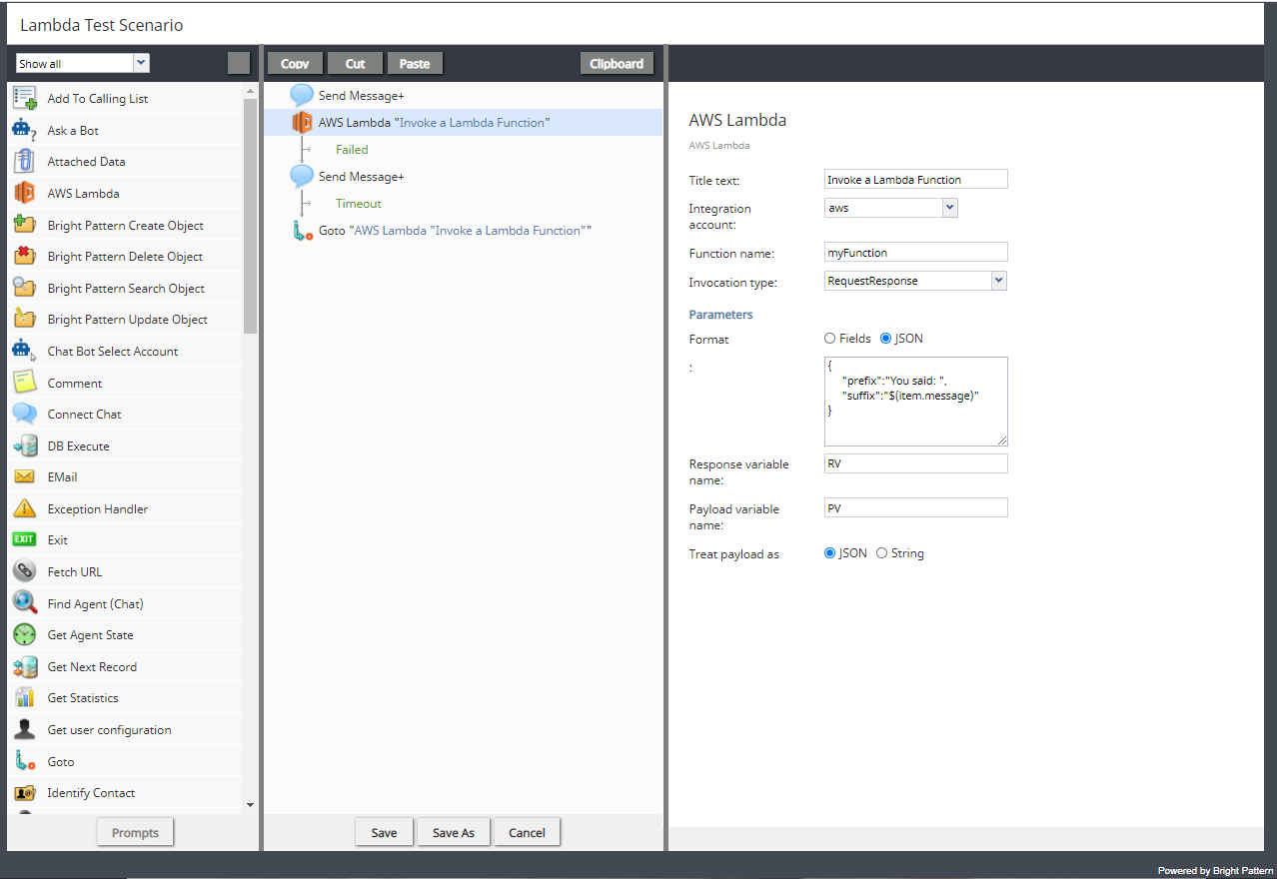Image resolution: width=1277 pixels, height=879 pixels.
Task: Click the Response variable name field
Action: 916,462
